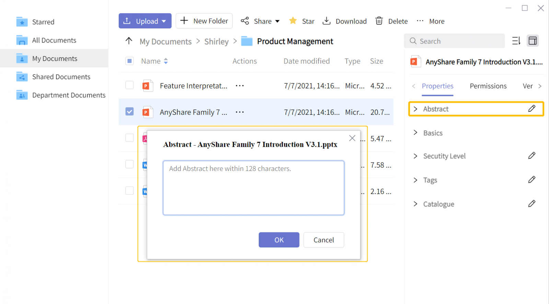Toggle the select-all checkbox in header
This screenshot has height=304, width=549.
coord(129,61)
